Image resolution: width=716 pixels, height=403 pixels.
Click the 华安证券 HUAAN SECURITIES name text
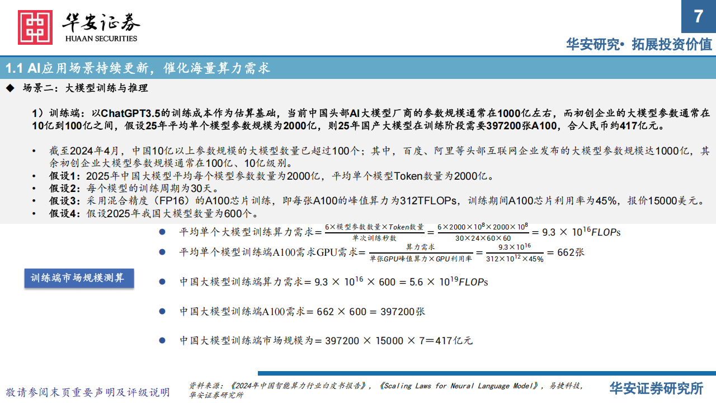coord(101,28)
